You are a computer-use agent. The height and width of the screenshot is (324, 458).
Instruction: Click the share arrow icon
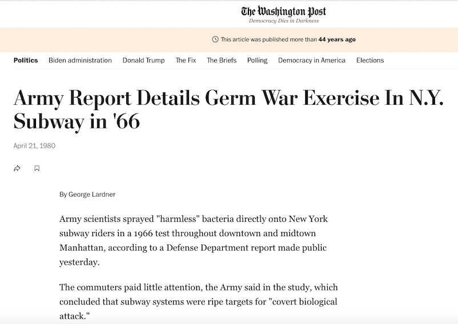tap(17, 168)
